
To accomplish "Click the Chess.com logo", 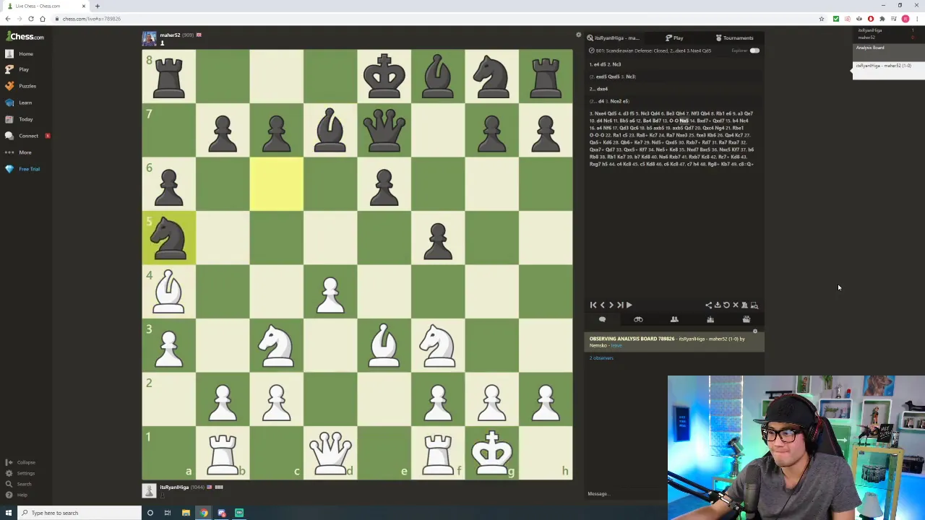I will pos(25,37).
